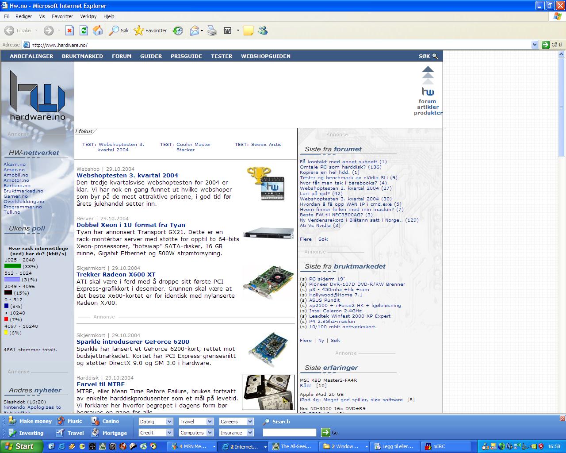Click the hard disk photo thumbnail
Screen dimensions: 566x453
click(x=268, y=392)
